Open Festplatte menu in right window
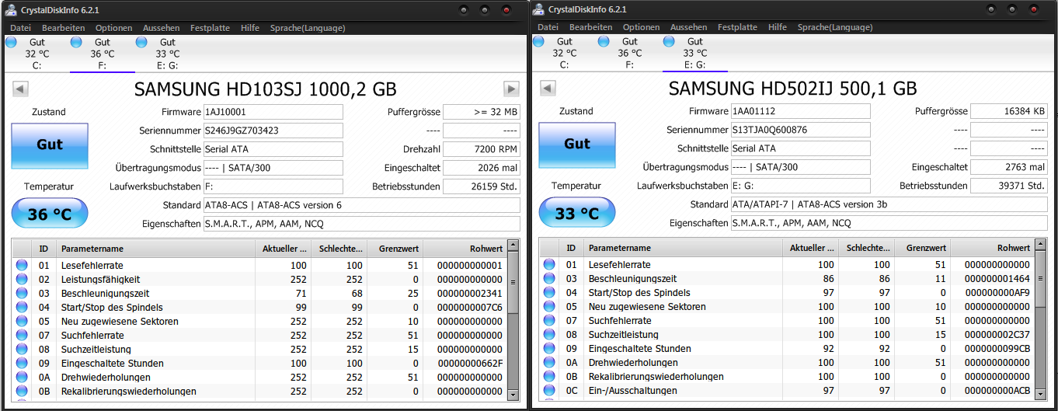The height and width of the screenshot is (411, 1058). pyautogui.click(x=737, y=27)
